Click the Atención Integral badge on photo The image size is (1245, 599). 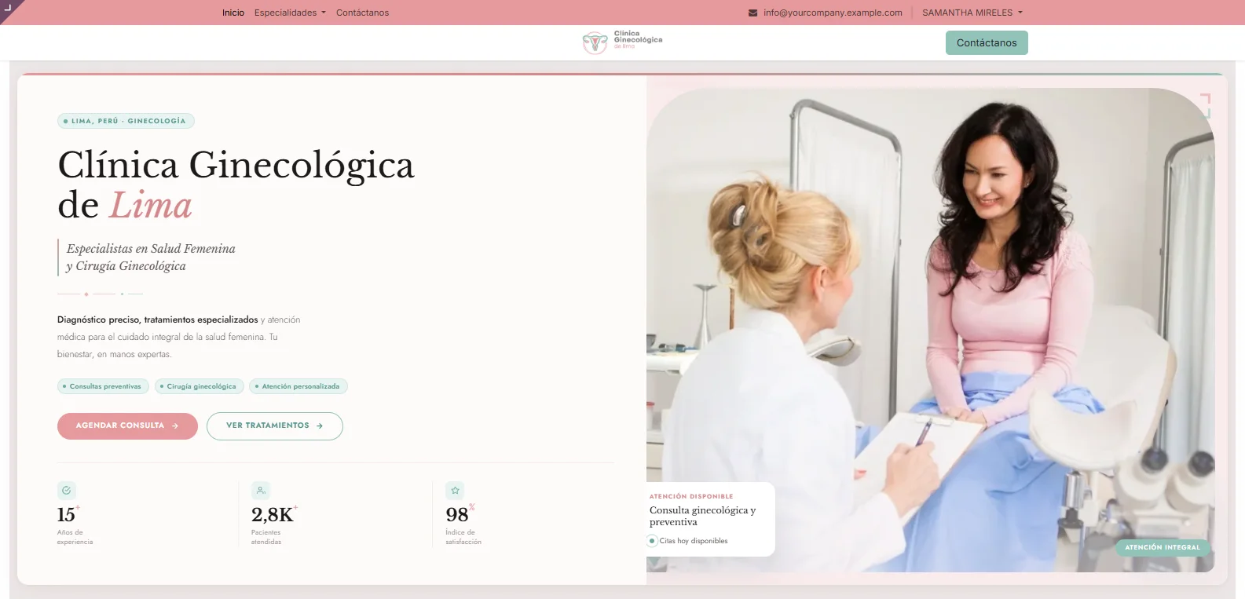click(1163, 547)
